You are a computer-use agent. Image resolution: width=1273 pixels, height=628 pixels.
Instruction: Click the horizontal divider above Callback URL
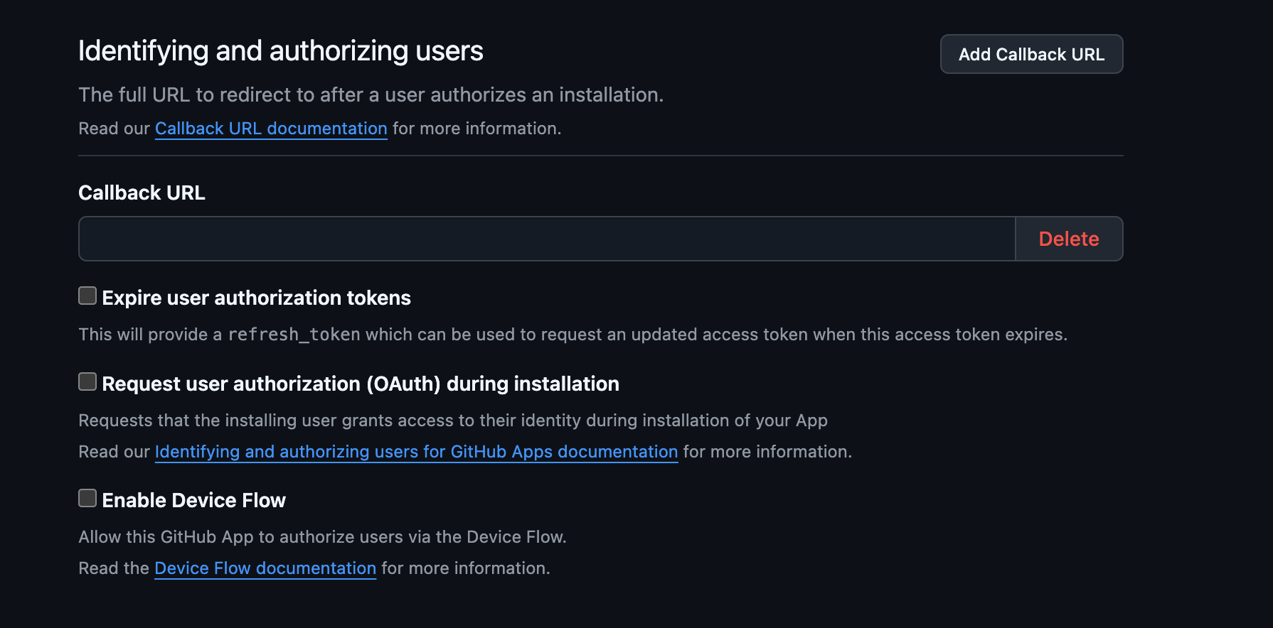[x=601, y=156]
